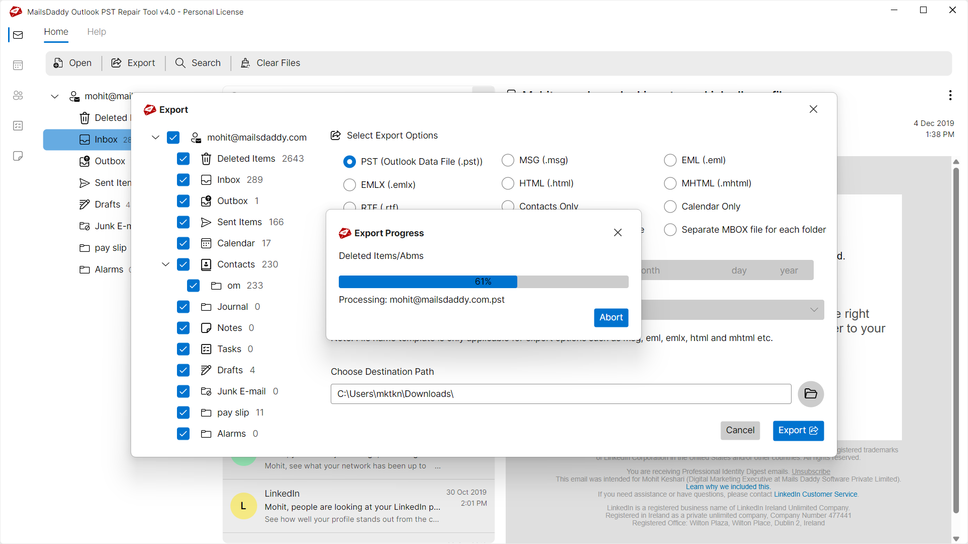The image size is (968, 544).
Task: Open the file name template dropdown
Action: click(814, 310)
